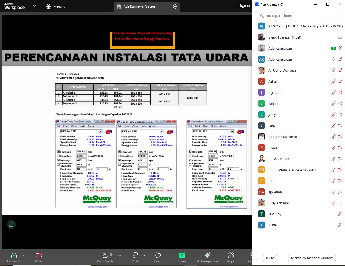
Task: Click the Invite button
Action: pos(270,258)
